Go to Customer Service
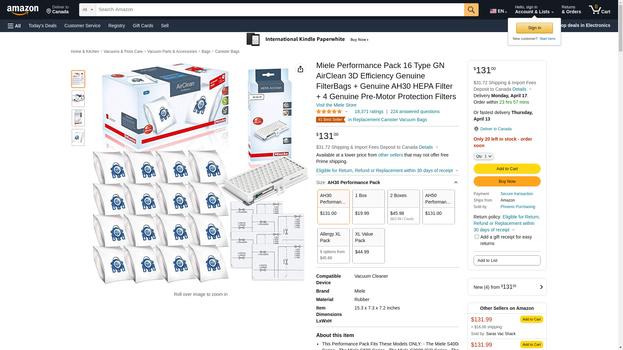Viewport: 623px width, 350px height. 82,26
